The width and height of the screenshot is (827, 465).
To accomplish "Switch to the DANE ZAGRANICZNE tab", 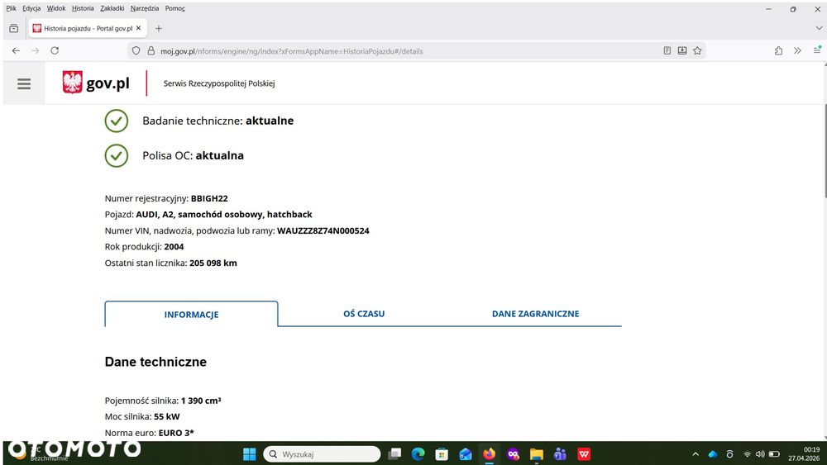I will point(535,314).
